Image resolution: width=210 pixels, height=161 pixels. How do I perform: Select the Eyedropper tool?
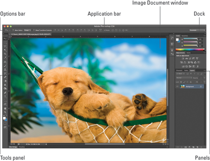click(5, 58)
